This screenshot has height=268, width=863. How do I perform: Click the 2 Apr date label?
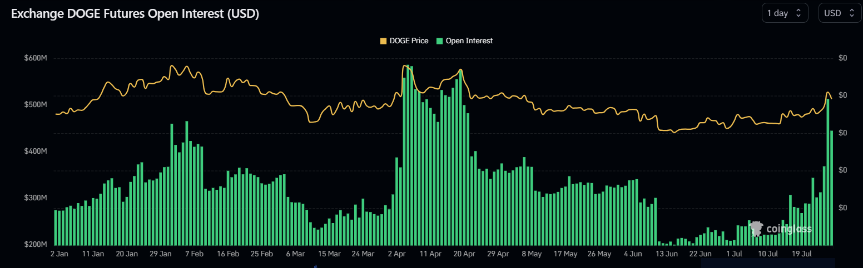tap(396, 254)
